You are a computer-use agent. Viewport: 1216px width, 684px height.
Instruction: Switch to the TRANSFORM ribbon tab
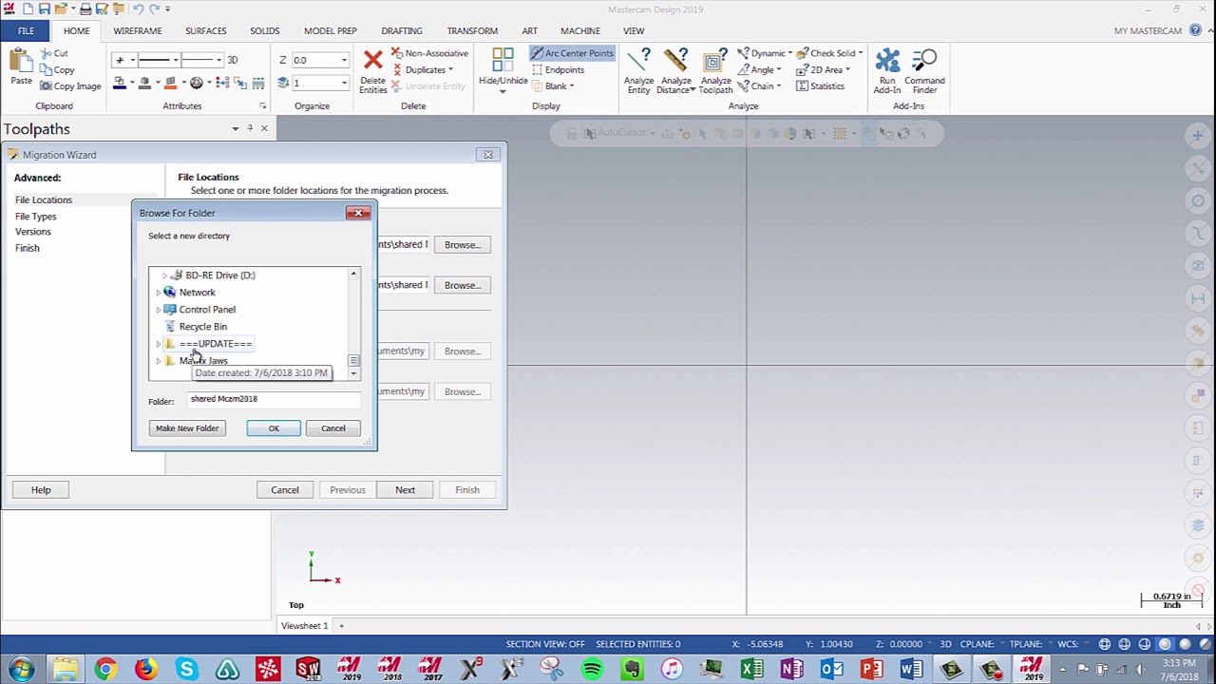click(472, 30)
